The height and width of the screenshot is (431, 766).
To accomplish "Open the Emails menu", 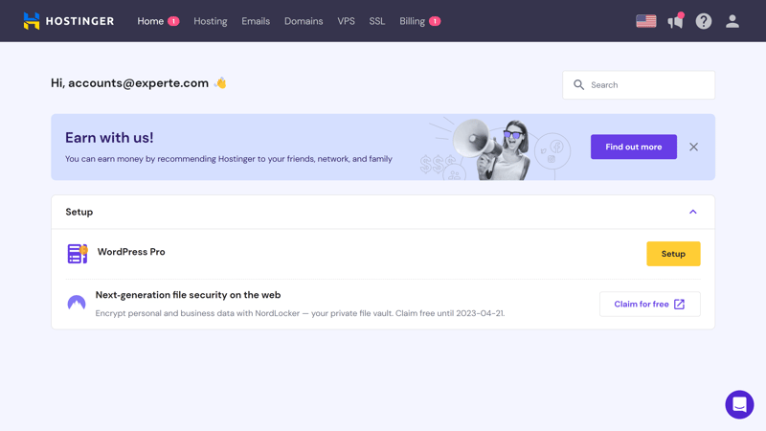I will [256, 21].
